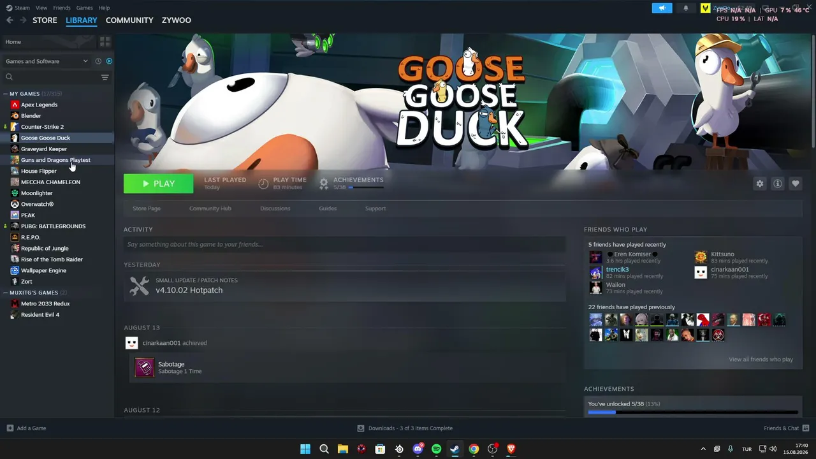Viewport: 816px width, 459px height.
Task: Open the notifications bell
Action: point(686,8)
